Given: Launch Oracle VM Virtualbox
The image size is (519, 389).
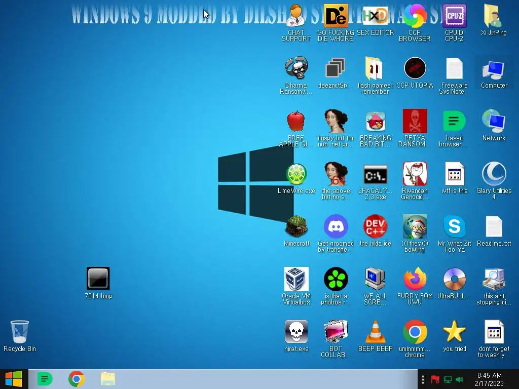Looking at the screenshot, I should tap(296, 287).
